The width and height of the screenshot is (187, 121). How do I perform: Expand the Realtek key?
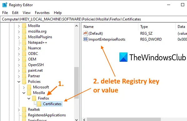[x=19, y=110]
